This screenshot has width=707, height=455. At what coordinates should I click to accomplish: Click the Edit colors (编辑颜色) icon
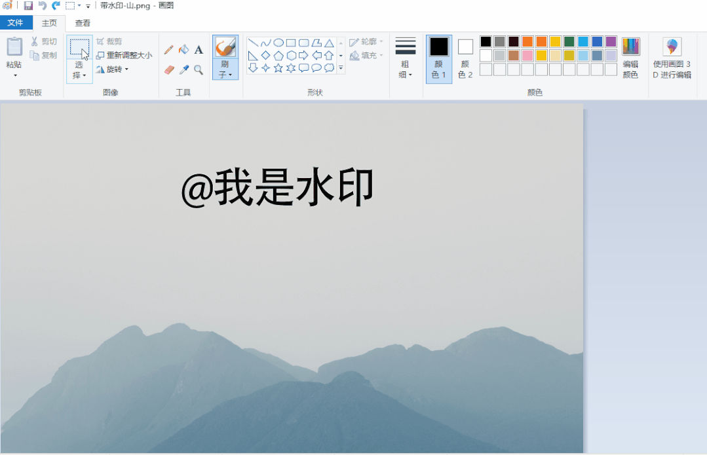(x=630, y=56)
